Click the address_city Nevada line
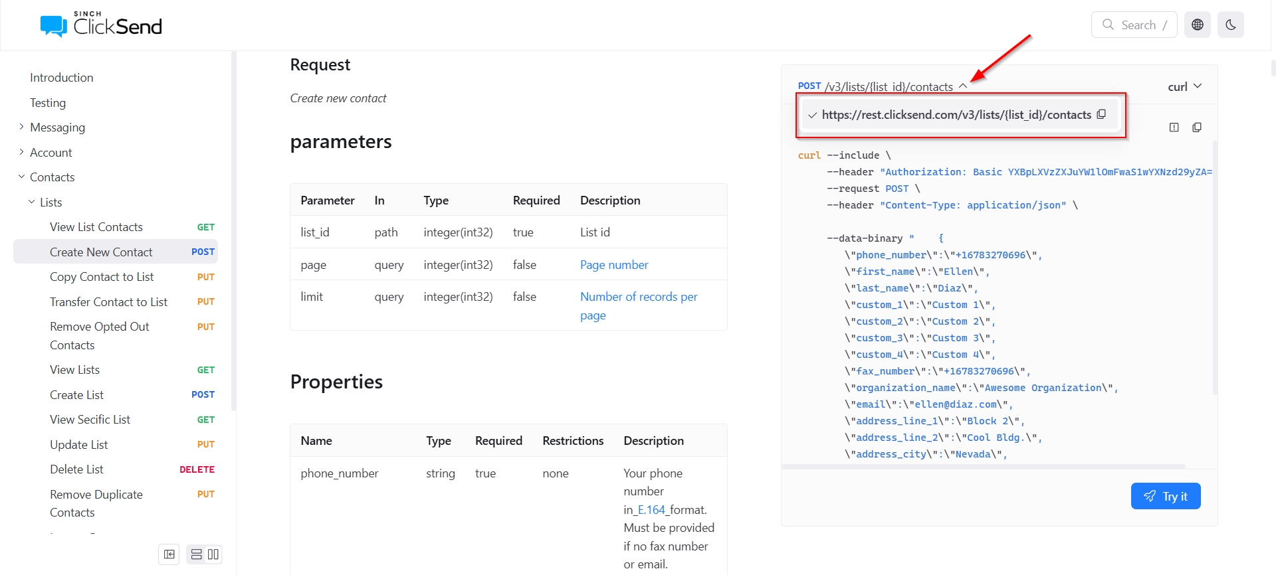 [x=926, y=454]
